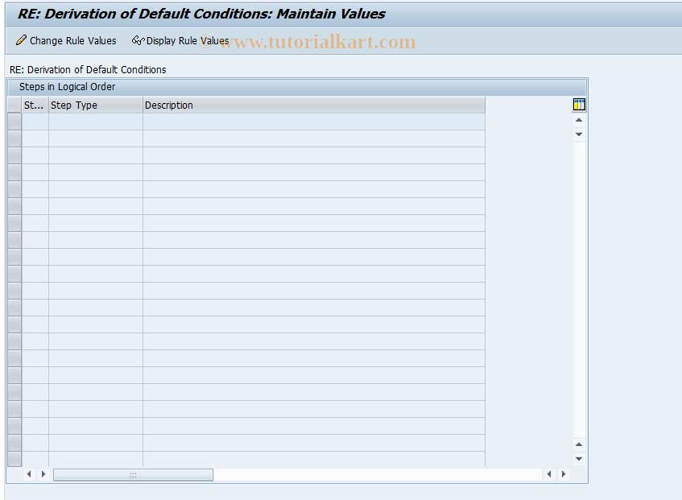The height and width of the screenshot is (500, 682).
Task: Click the far-right horizontal scroll right arrow
Action: pyautogui.click(x=564, y=474)
